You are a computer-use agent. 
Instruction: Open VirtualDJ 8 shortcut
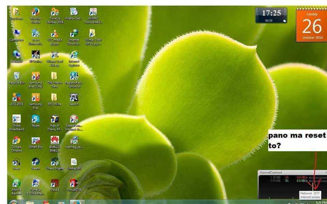[74, 185]
